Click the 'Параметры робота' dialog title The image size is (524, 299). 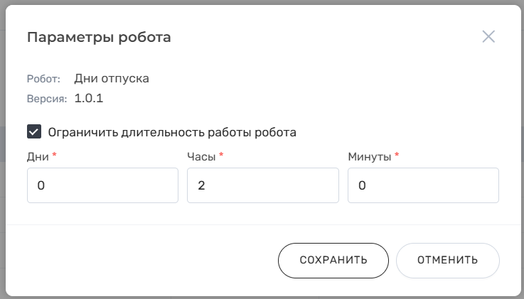pos(99,37)
